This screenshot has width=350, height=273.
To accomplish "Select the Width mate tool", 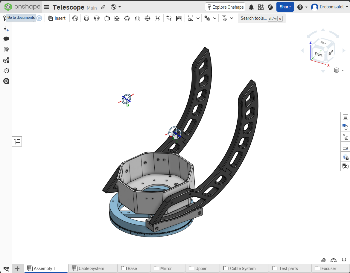I will [179, 18].
